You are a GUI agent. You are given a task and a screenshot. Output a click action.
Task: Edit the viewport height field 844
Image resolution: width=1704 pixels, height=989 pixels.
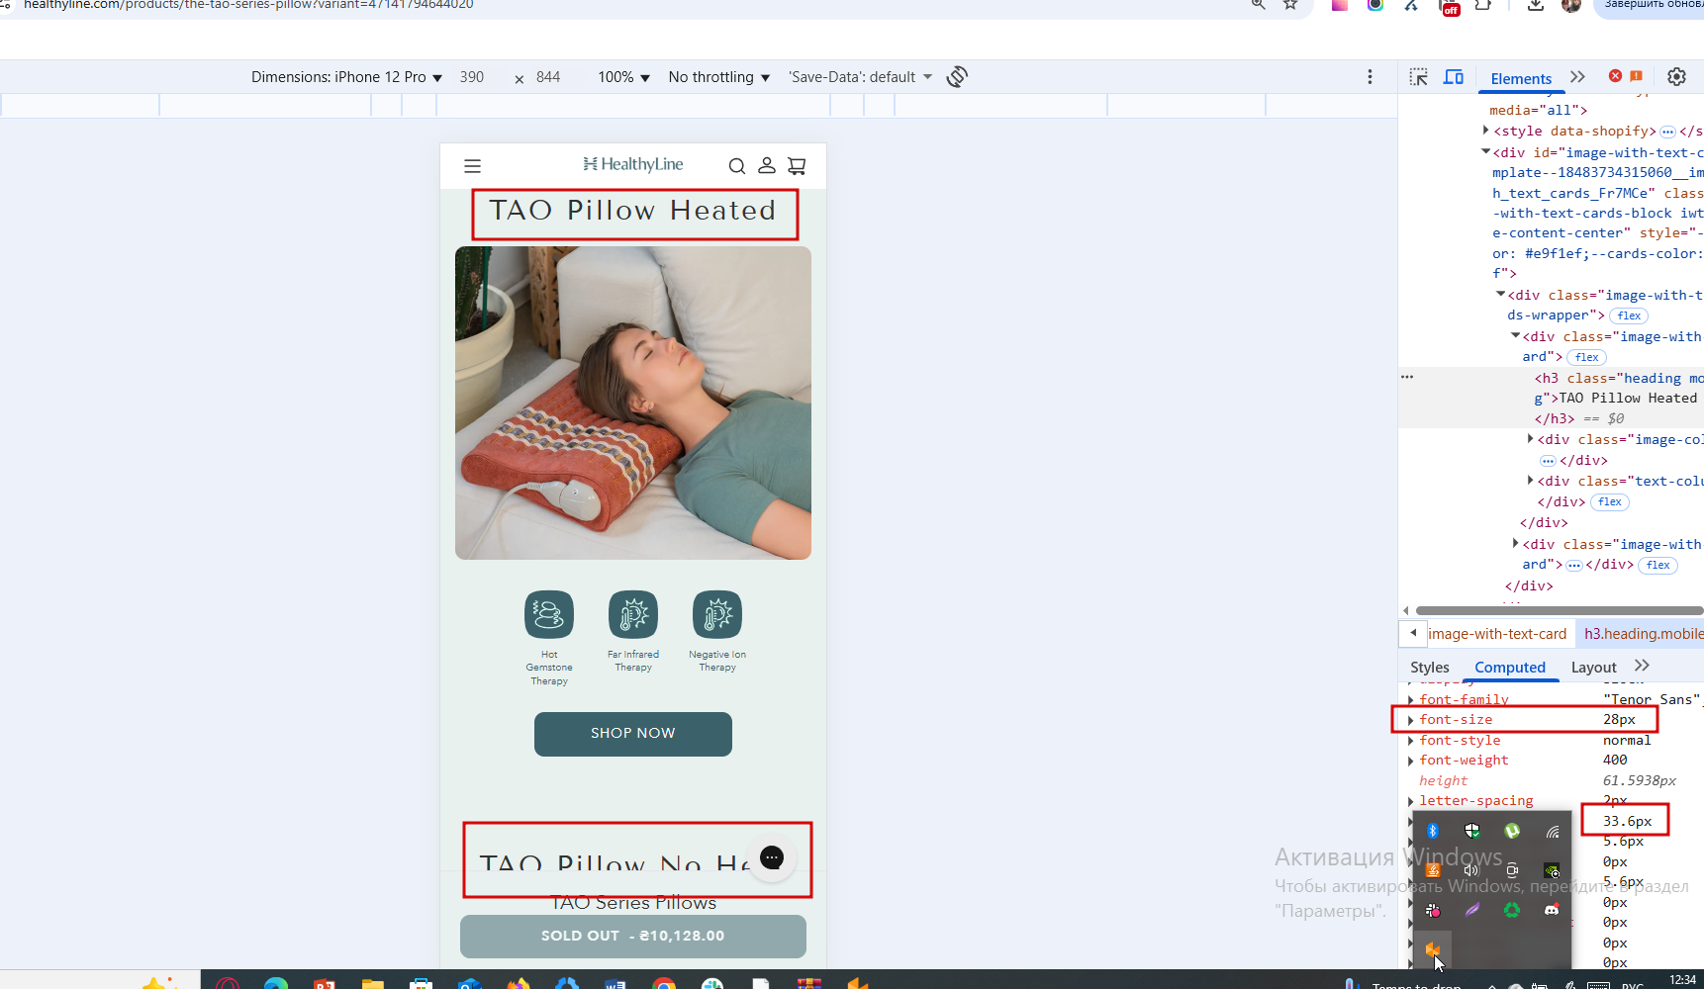click(548, 77)
